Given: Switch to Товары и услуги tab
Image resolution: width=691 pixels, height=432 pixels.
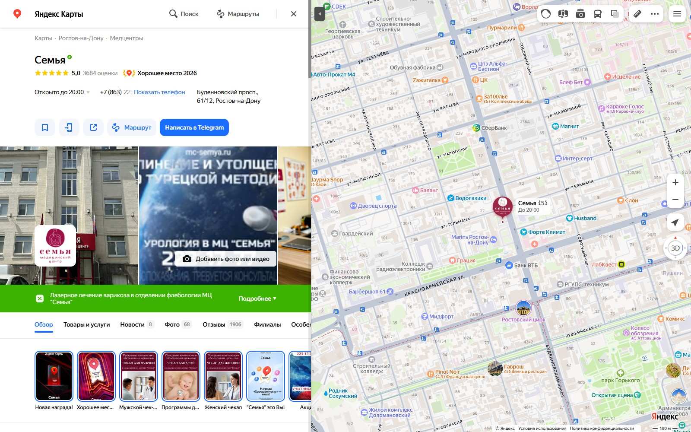Looking at the screenshot, I should pos(86,324).
